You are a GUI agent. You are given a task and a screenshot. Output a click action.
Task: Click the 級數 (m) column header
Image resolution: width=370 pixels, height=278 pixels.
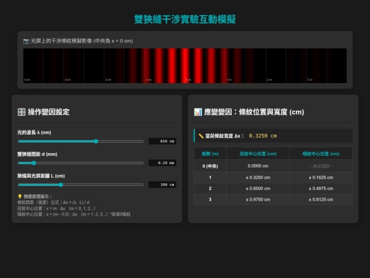pos(210,154)
